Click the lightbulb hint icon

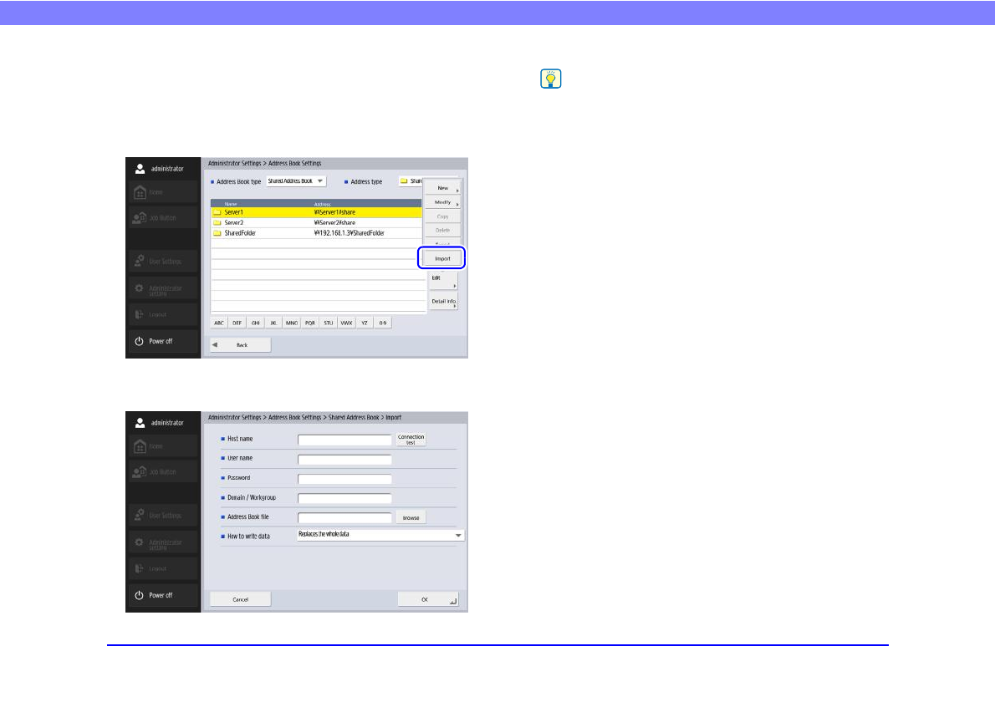(551, 79)
